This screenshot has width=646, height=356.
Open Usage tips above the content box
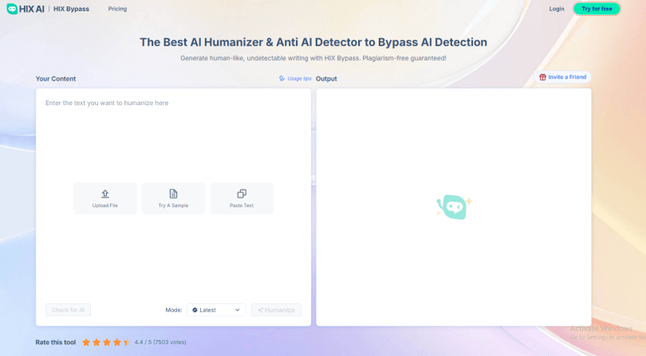295,78
